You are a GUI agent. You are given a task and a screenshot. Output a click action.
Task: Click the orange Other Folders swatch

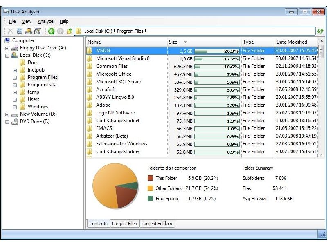(150, 188)
